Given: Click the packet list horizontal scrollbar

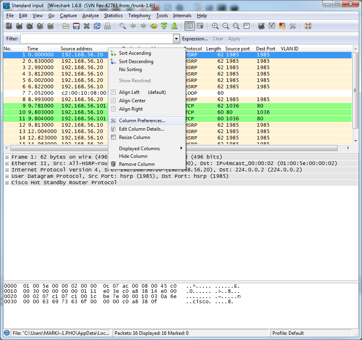Looking at the screenshot, I should coord(174,148).
